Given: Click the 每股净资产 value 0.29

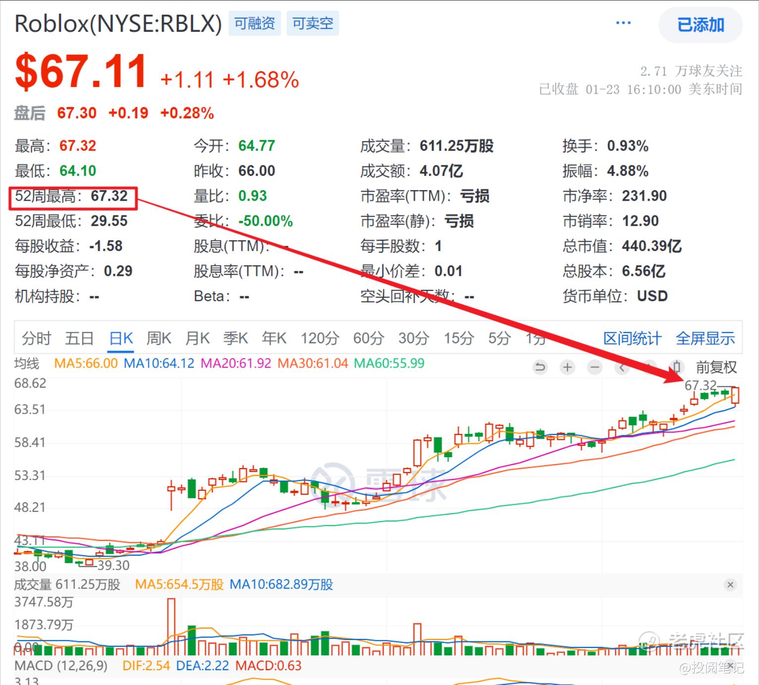Looking at the screenshot, I should [118, 271].
